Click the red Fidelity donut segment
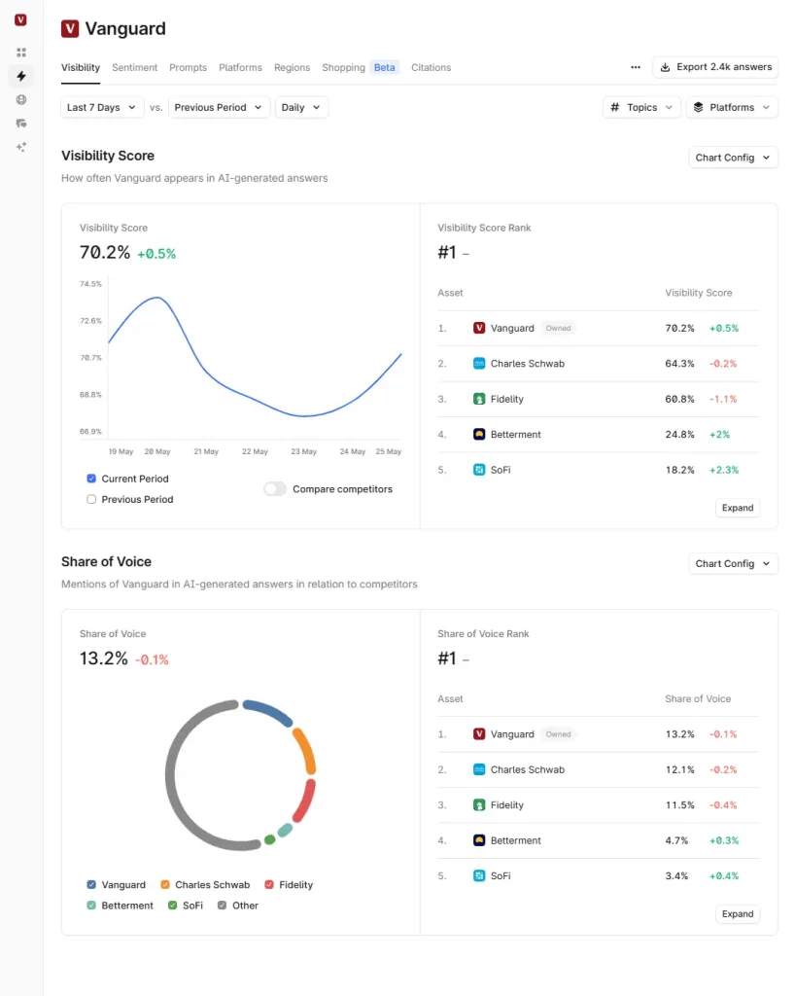Screen dimensions: 795x996 [306, 800]
